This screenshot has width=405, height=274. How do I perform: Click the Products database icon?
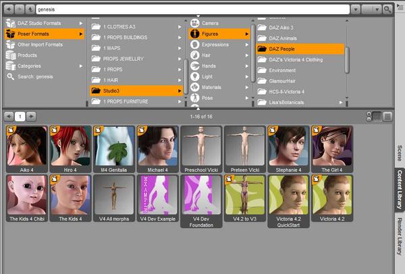tap(11, 55)
